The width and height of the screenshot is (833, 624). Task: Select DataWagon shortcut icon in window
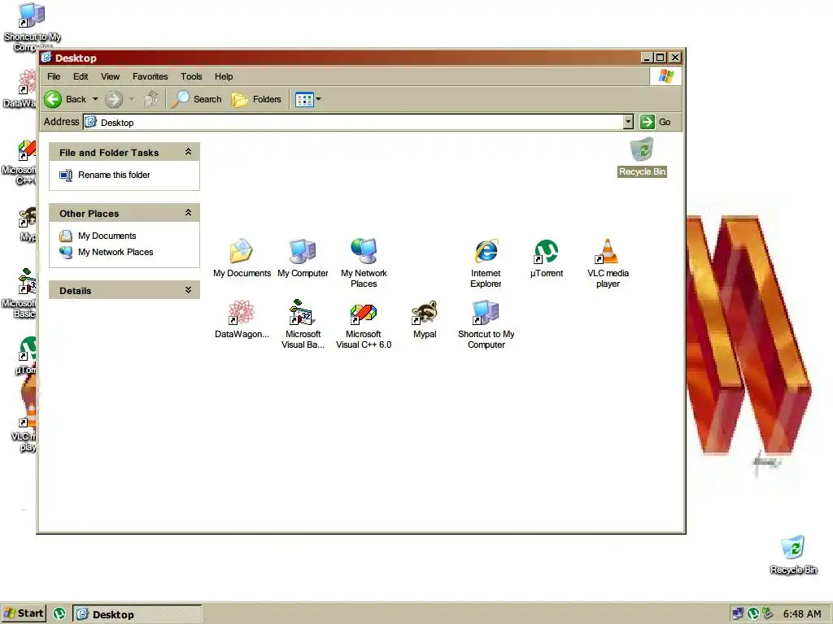[242, 318]
